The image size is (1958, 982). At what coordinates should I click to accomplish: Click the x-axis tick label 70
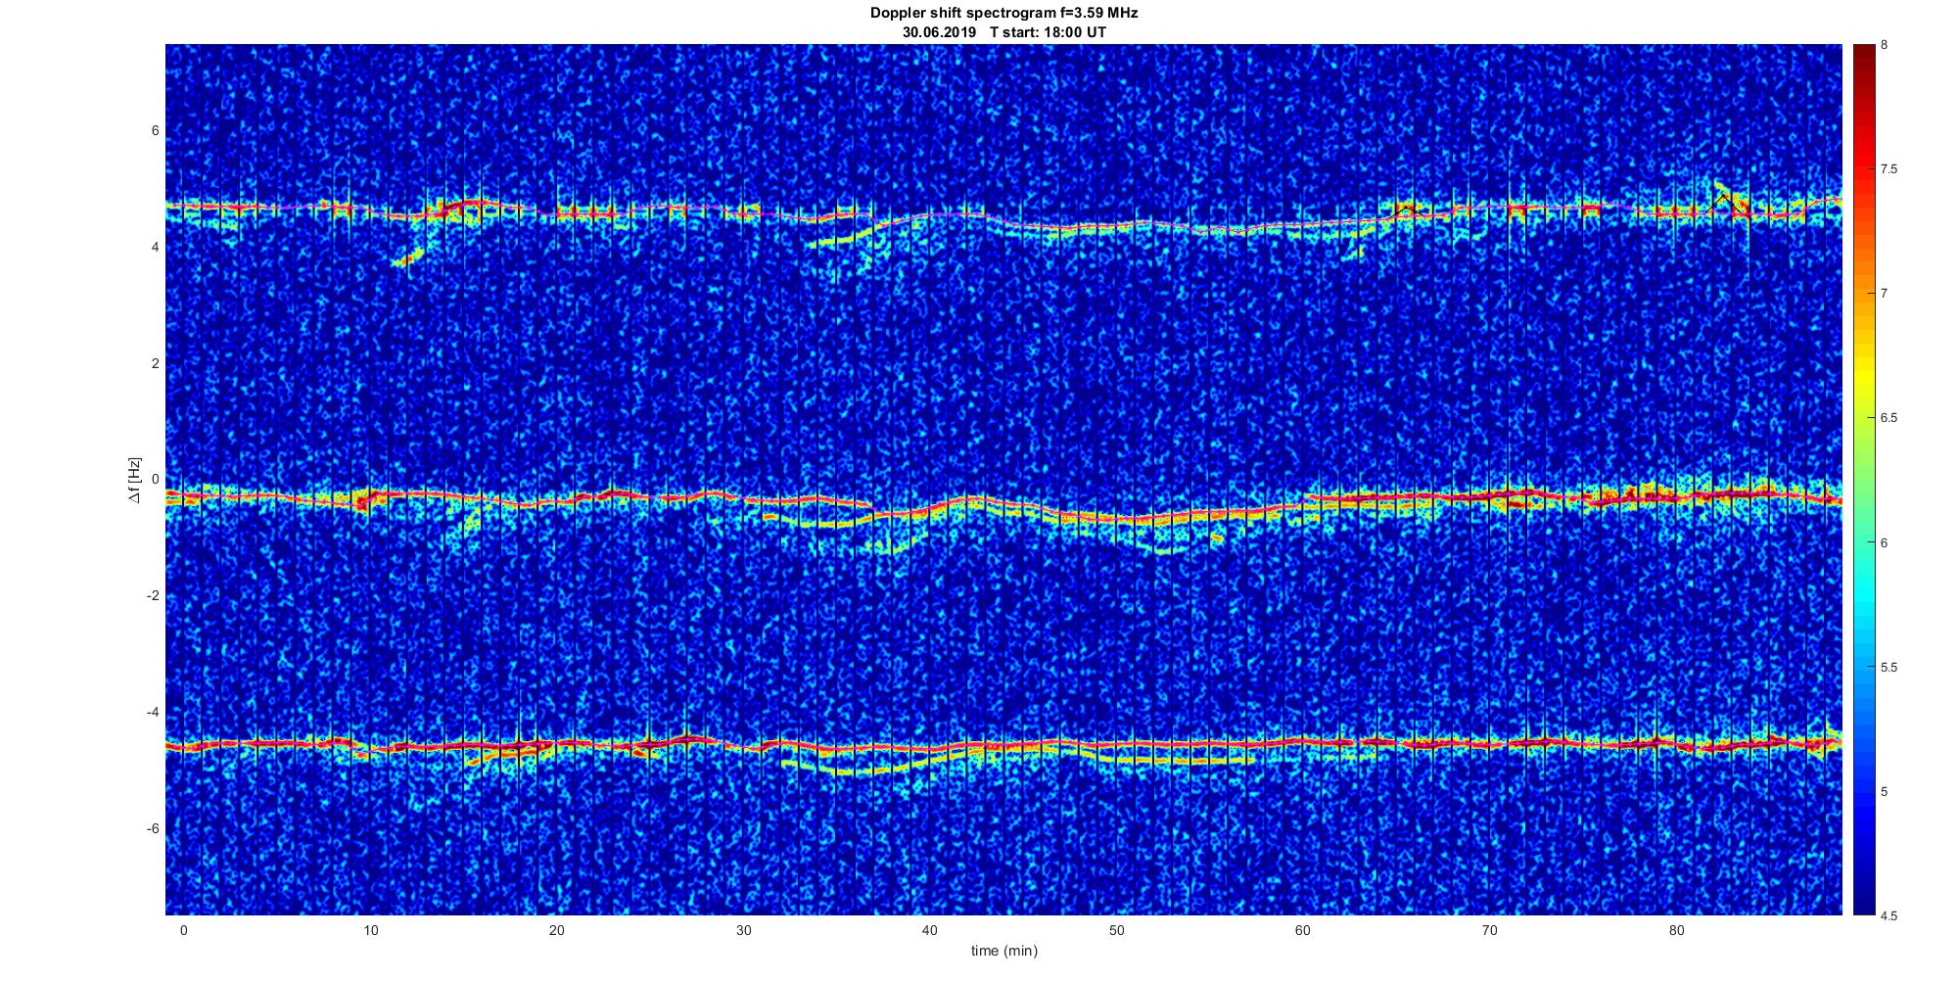1489,929
